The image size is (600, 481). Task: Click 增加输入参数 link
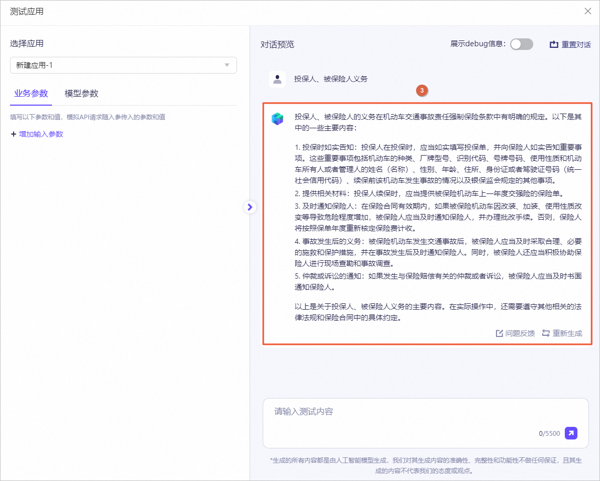tap(41, 134)
